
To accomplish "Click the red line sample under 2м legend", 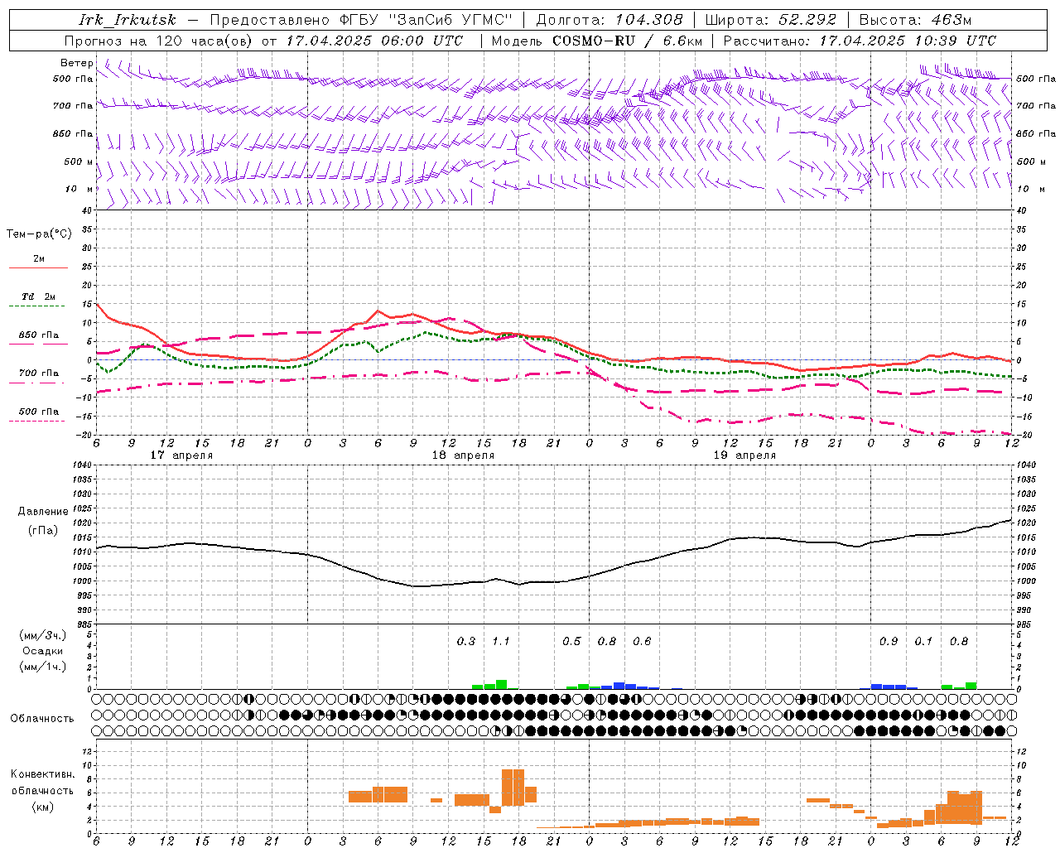I will click(x=38, y=268).
